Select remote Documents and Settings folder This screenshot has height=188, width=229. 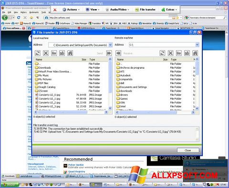coord(132,87)
